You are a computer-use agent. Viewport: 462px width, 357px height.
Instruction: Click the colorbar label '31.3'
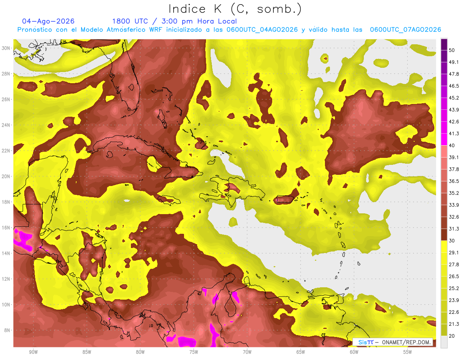(x=454, y=229)
